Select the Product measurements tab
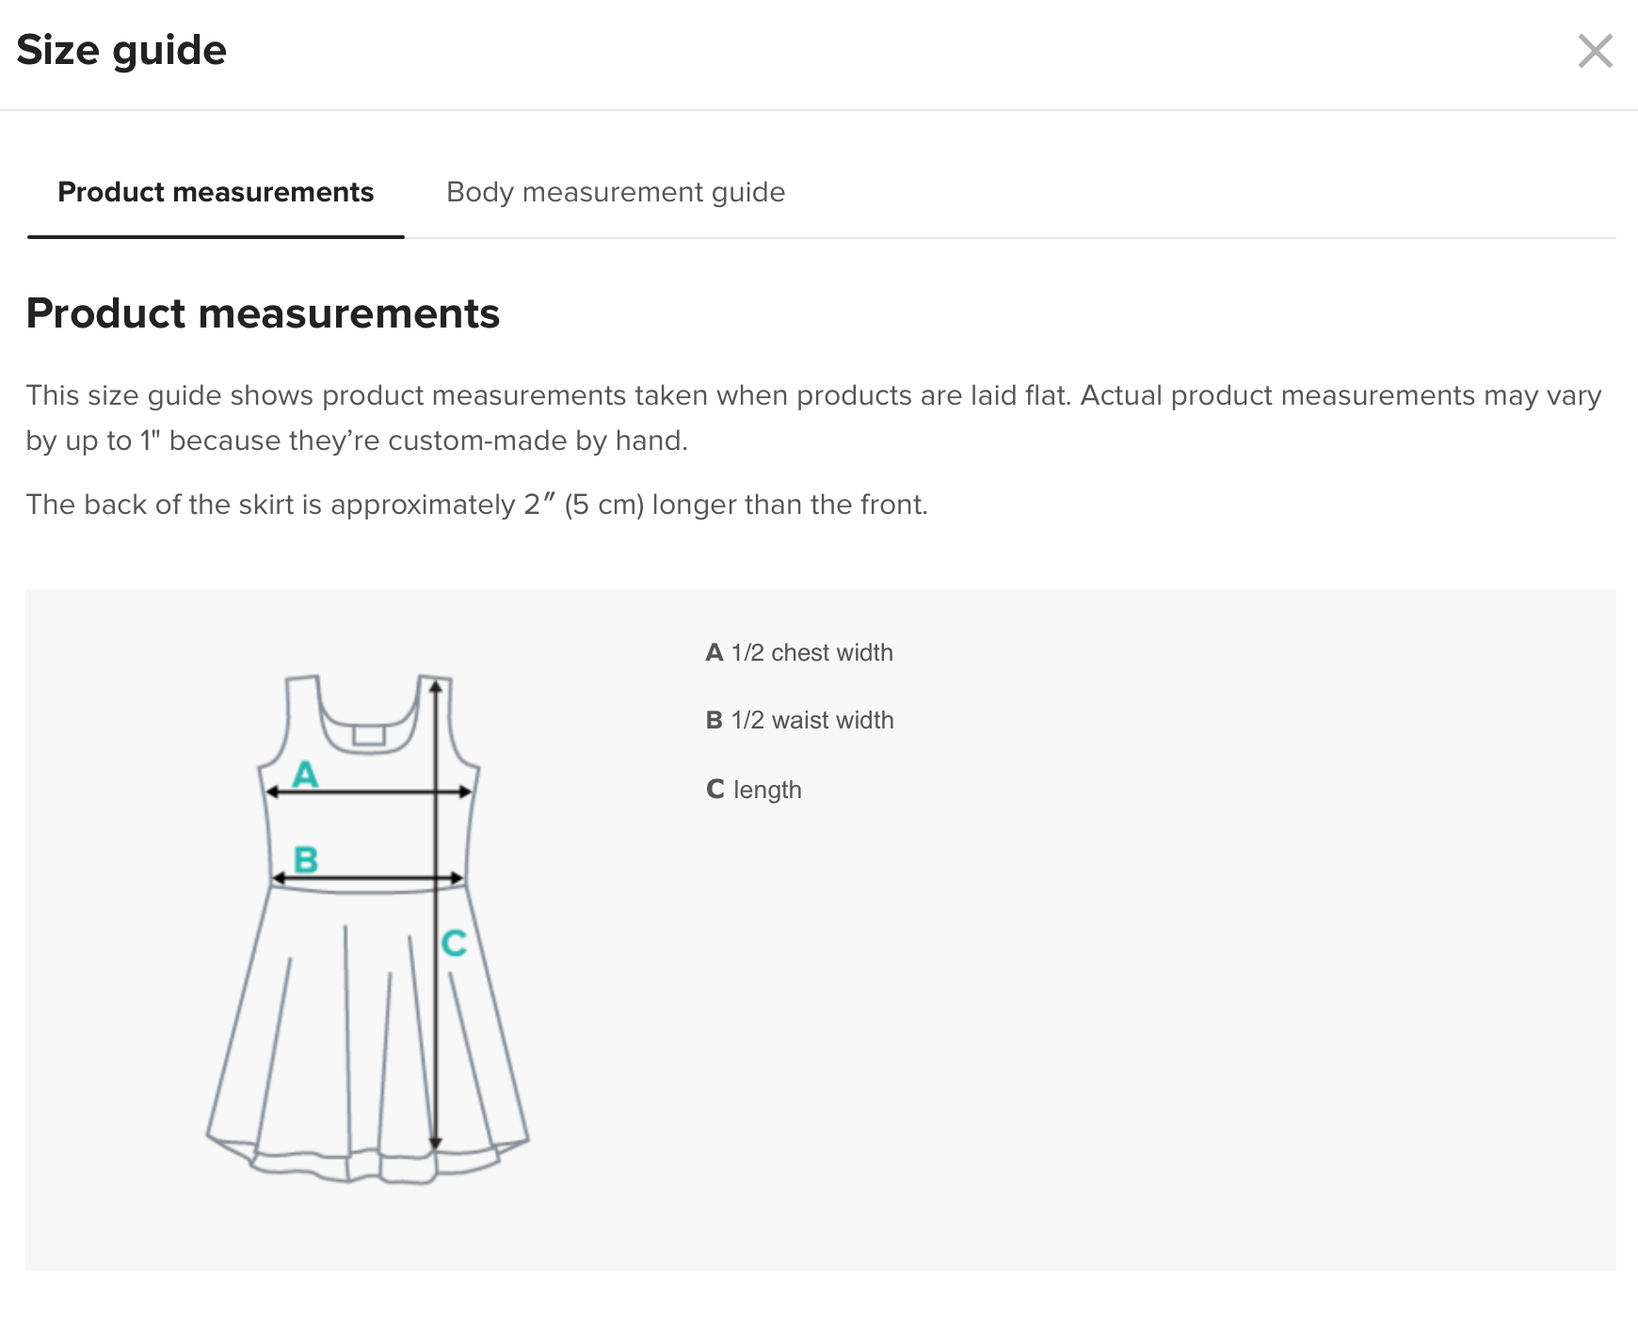This screenshot has width=1638, height=1328. (x=216, y=192)
